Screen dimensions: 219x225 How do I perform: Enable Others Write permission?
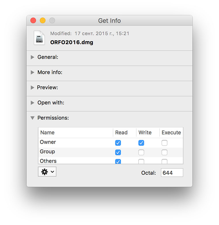[x=141, y=162]
